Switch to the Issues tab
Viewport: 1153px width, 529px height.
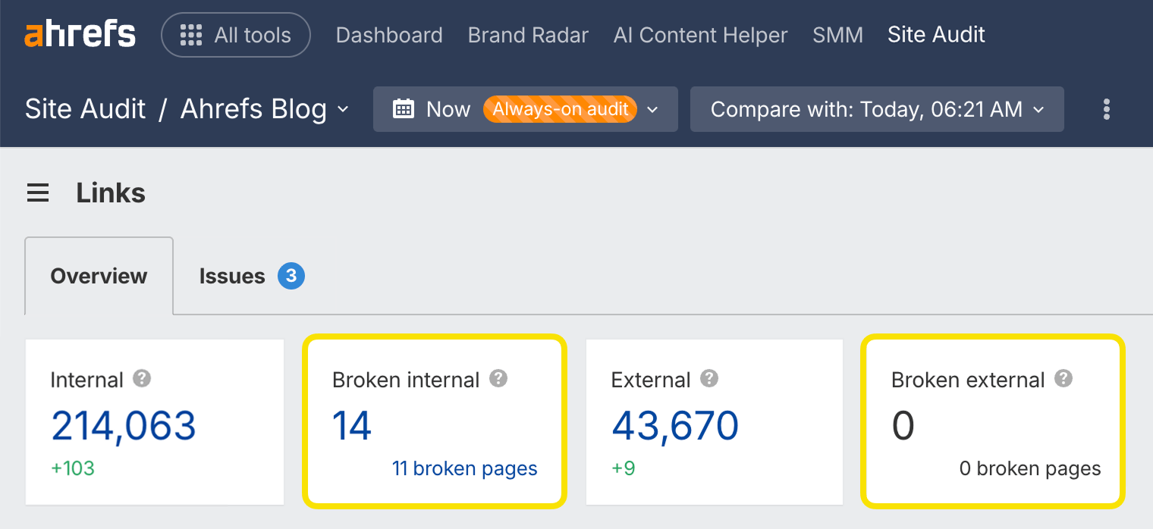click(x=232, y=276)
